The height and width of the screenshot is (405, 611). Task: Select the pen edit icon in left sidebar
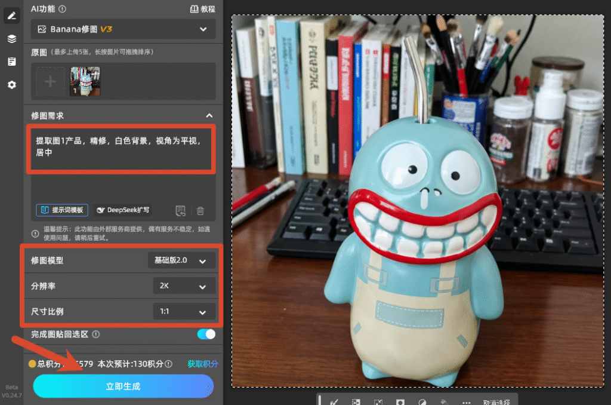(x=12, y=16)
